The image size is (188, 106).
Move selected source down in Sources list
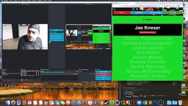pos(31,80)
